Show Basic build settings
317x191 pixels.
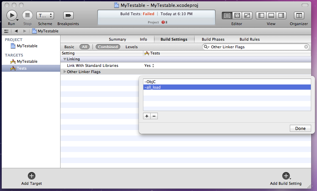[x=69, y=47]
